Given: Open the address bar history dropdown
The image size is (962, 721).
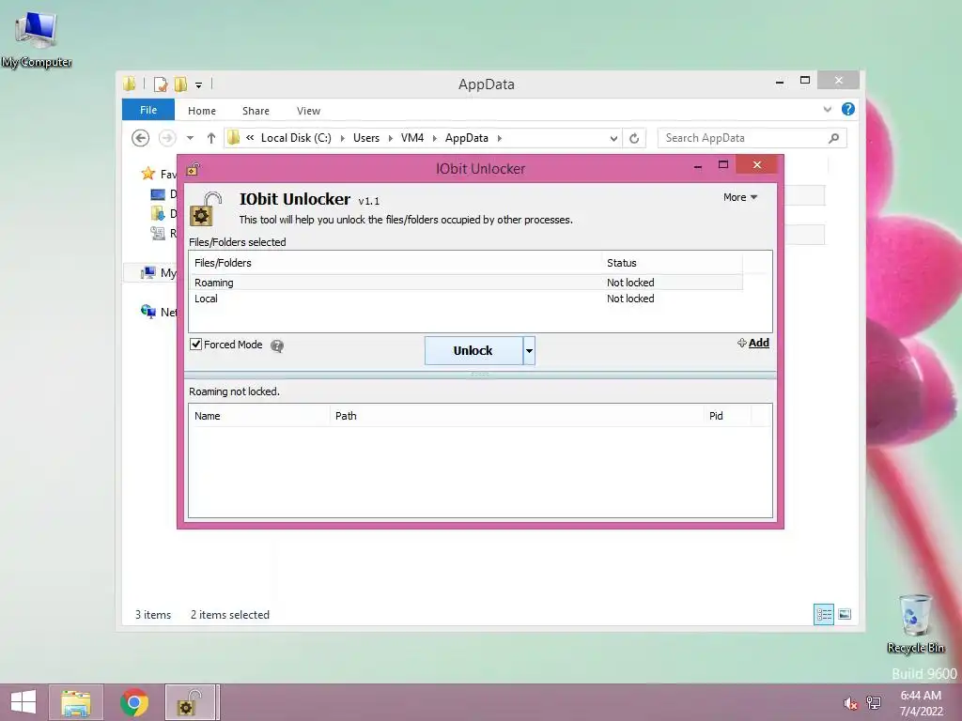Looking at the screenshot, I should (613, 139).
